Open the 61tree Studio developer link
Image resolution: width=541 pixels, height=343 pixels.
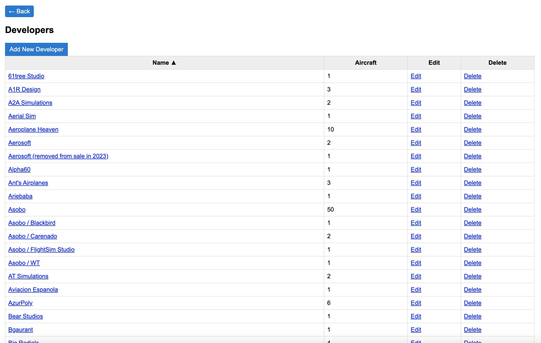[x=26, y=76]
